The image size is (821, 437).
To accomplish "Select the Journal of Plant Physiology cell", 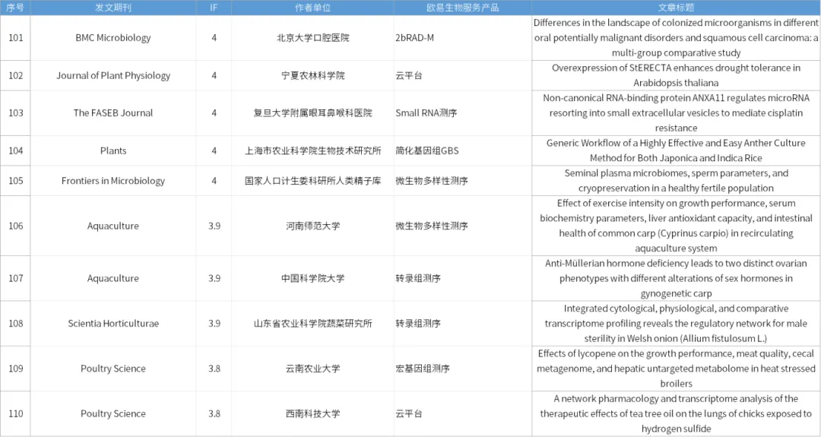I will [113, 75].
